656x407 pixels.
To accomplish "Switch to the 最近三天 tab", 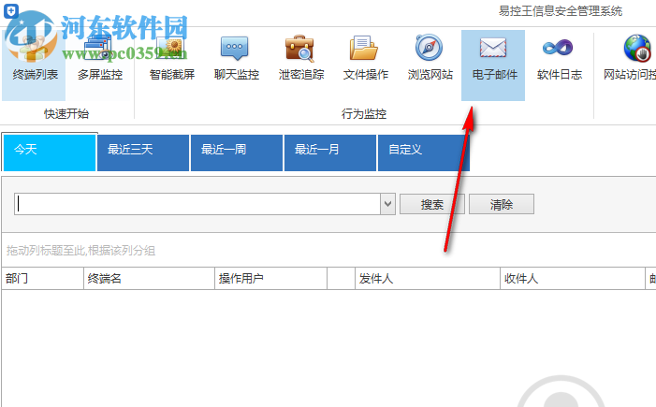I will click(x=143, y=153).
